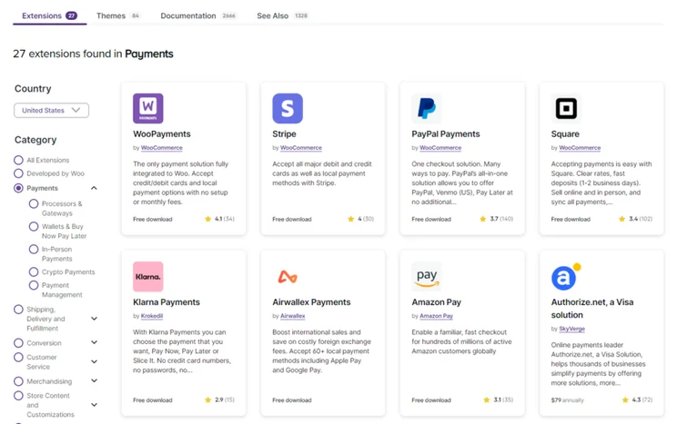677x424 pixels.
Task: Click the star rating on Stripe card
Action: [x=360, y=219]
